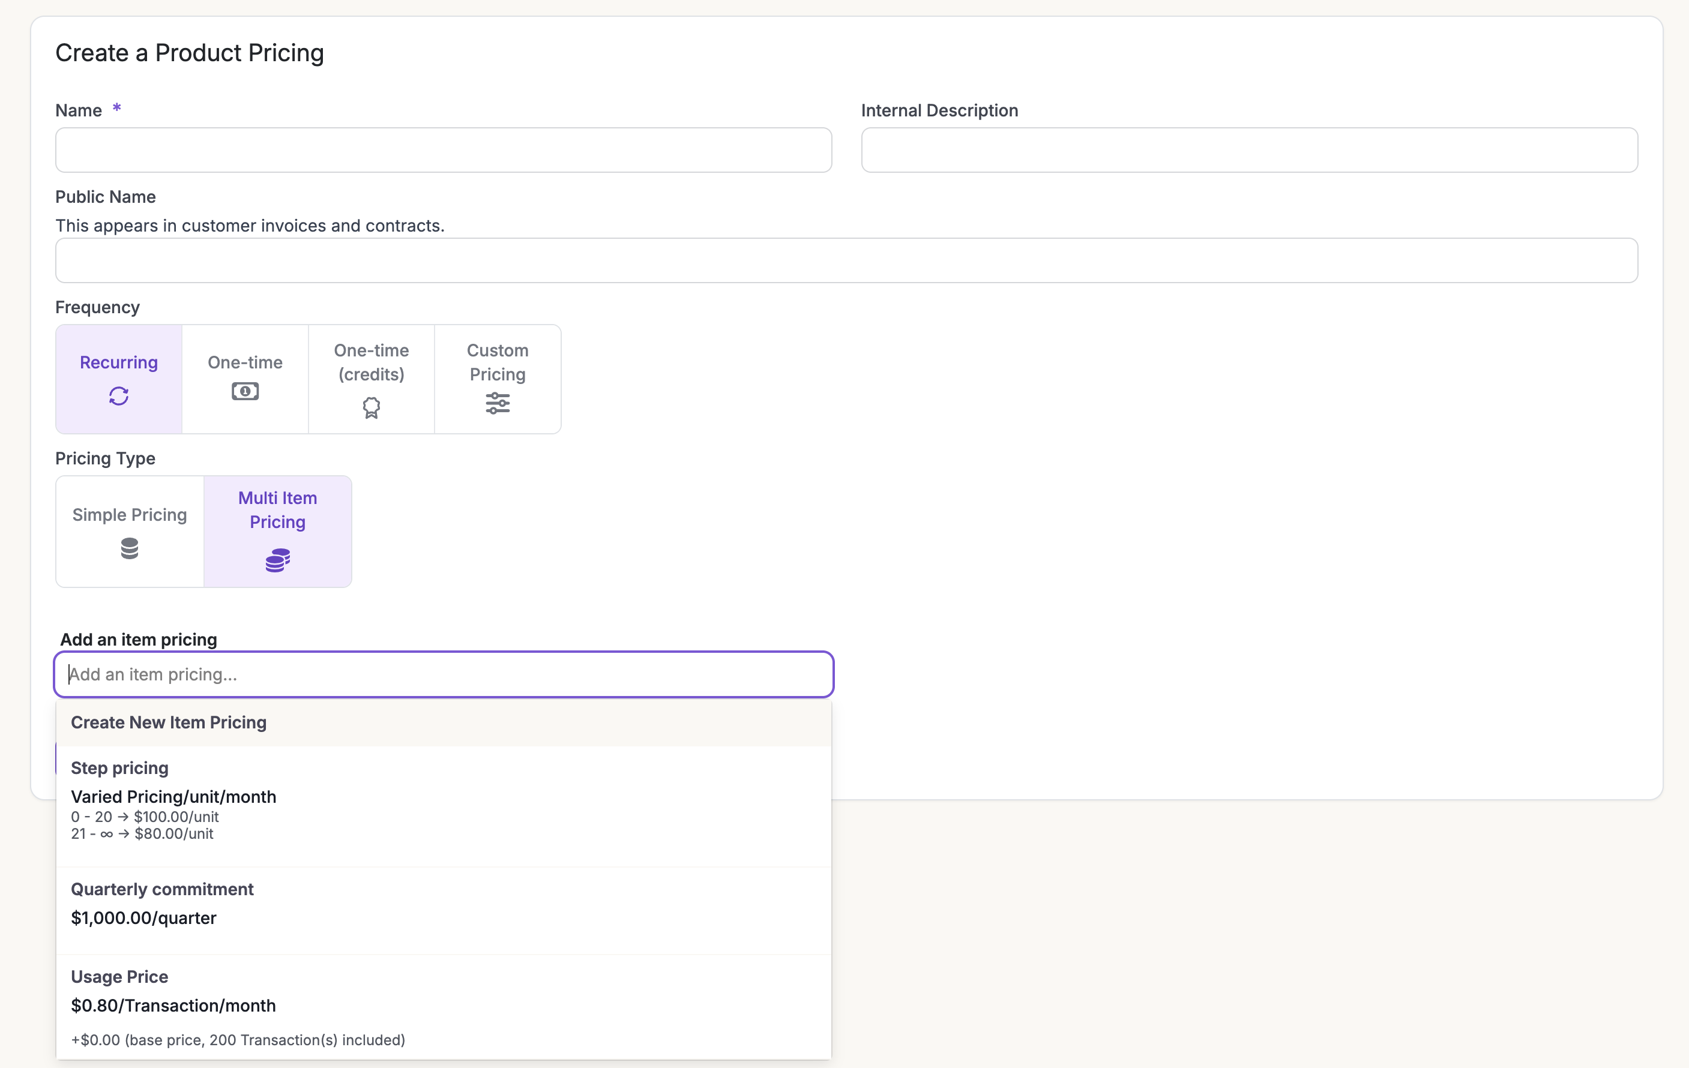The image size is (1689, 1068).
Task: Select One-time (credits) frequency label
Action: click(x=371, y=362)
